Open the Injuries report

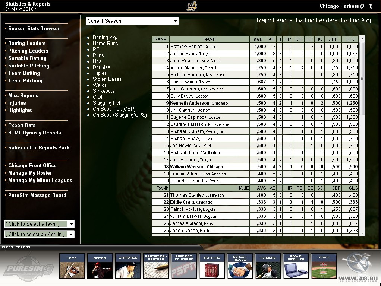17,103
